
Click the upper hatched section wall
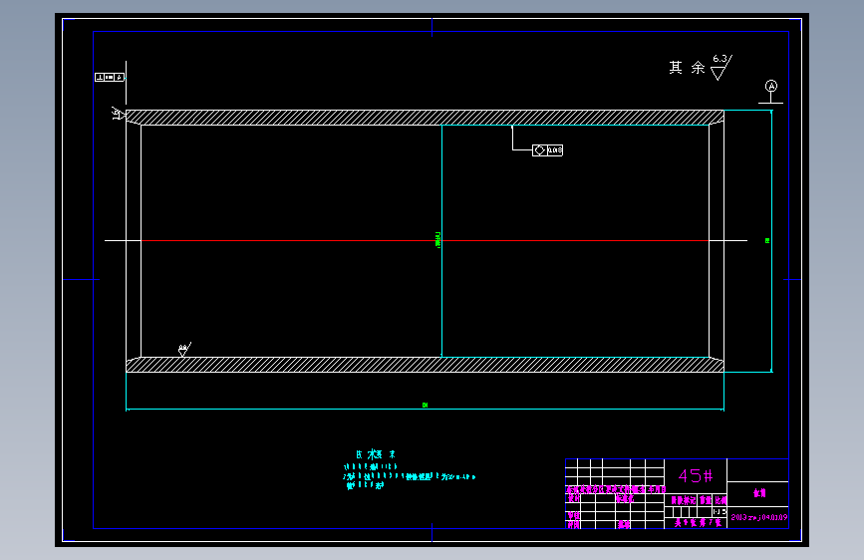tap(425, 118)
